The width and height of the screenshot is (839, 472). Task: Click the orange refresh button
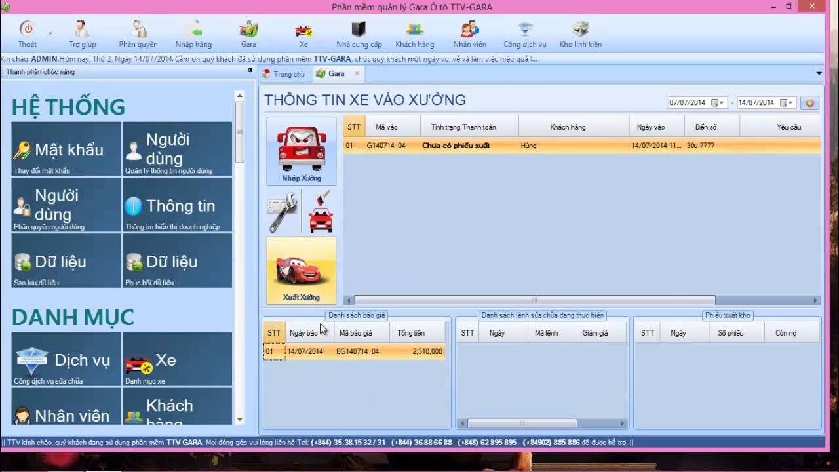[x=810, y=102]
